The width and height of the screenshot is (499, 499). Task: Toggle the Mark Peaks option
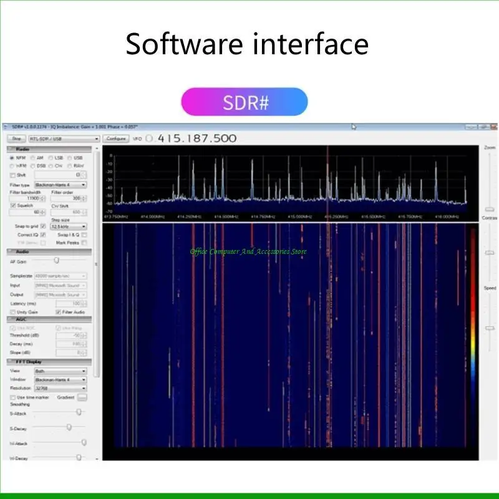[84, 242]
